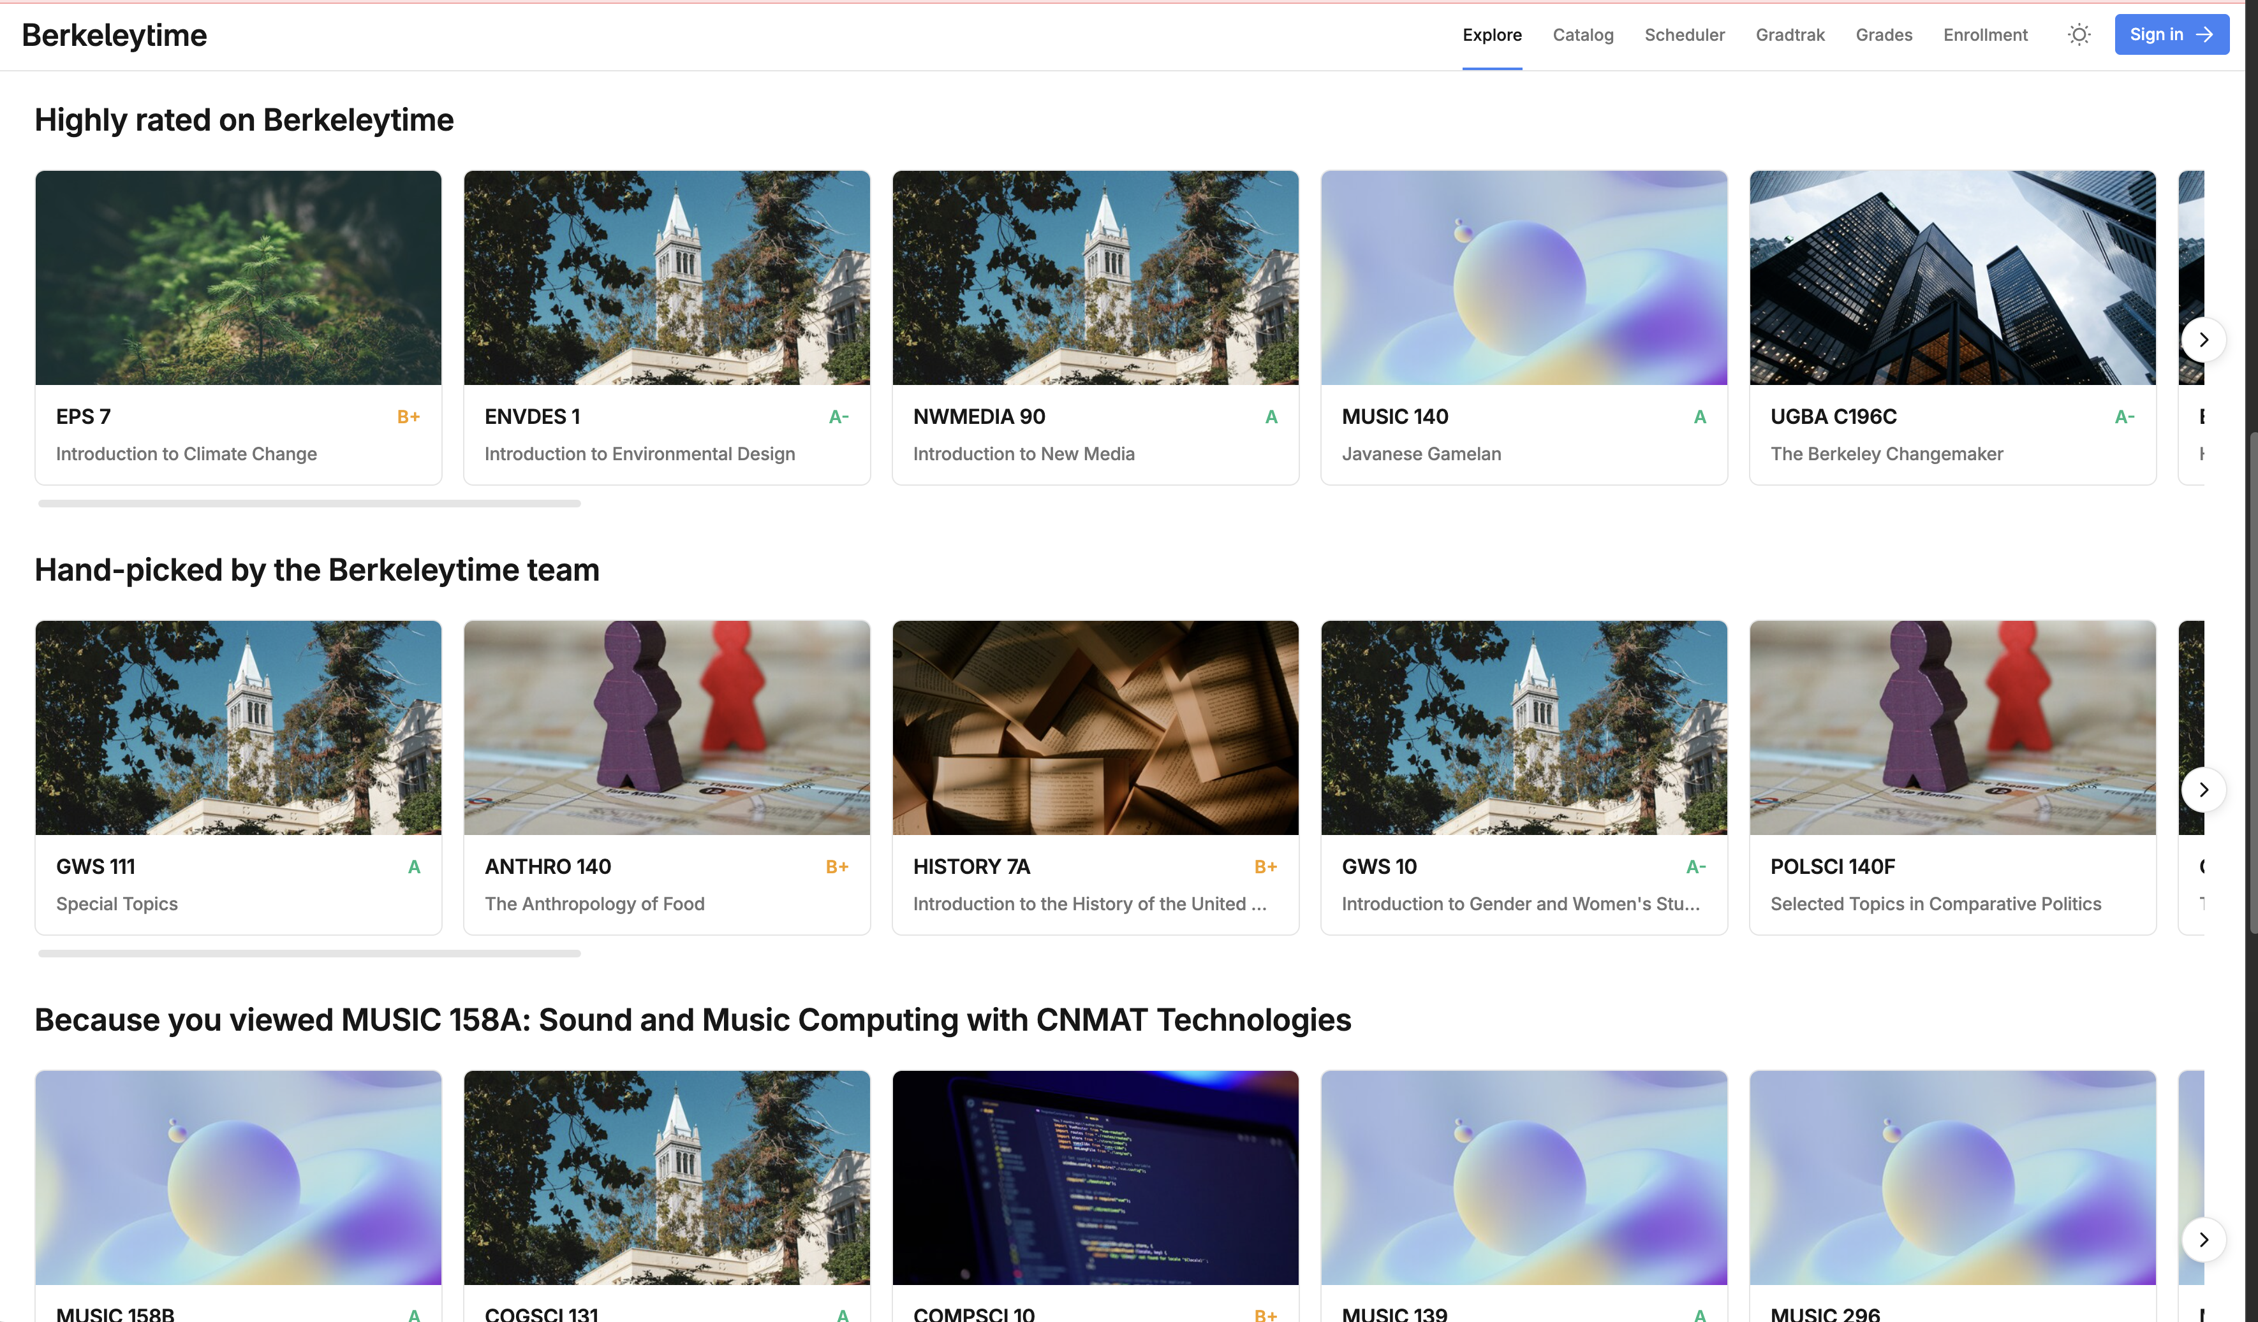
Task: Navigate to the Enrollment tab
Action: 1985,35
